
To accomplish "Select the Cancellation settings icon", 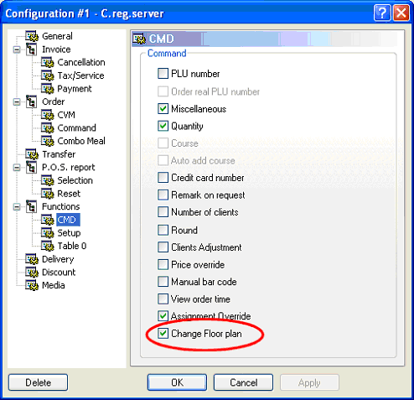I will click(x=48, y=62).
